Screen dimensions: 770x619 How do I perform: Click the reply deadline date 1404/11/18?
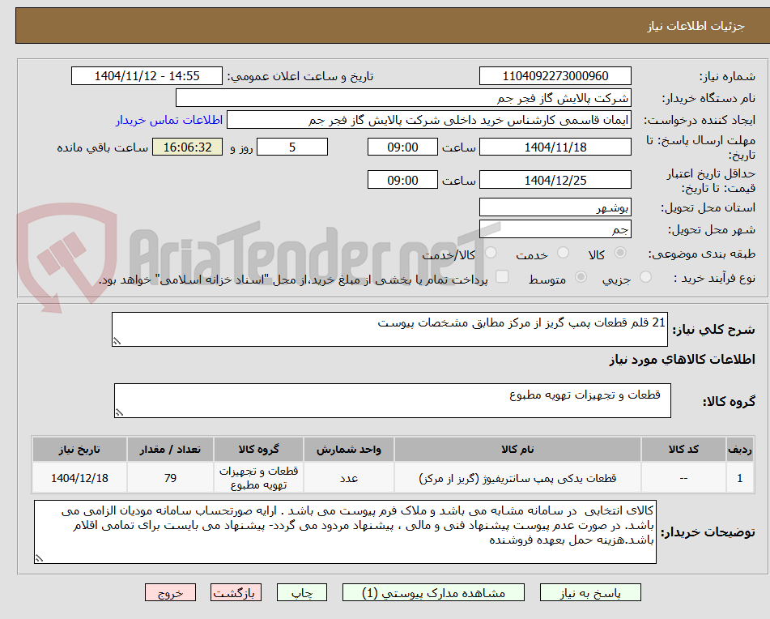(555, 147)
